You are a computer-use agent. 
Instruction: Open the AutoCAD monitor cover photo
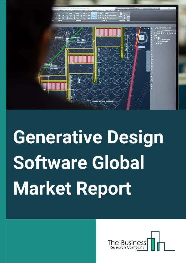click(96, 55)
